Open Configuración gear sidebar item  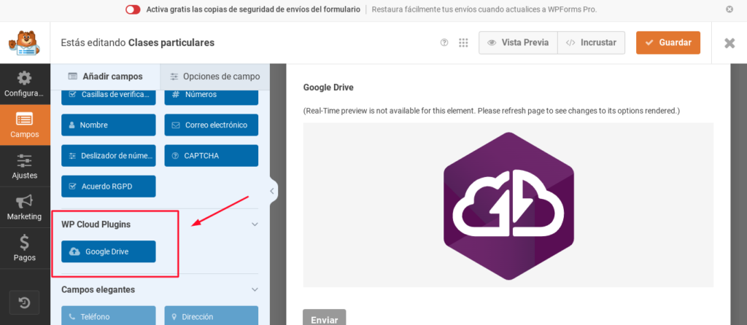(x=25, y=85)
